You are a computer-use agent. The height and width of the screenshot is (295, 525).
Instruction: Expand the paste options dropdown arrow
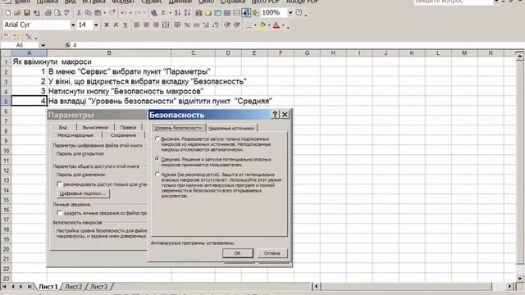pyautogui.click(x=104, y=13)
